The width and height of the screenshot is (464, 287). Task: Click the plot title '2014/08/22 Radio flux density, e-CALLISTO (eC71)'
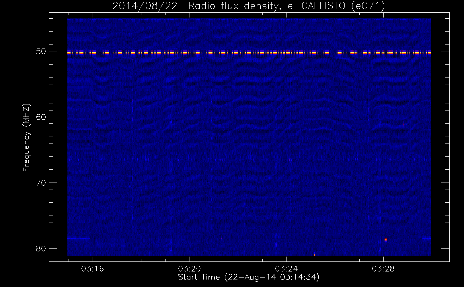coord(249,6)
